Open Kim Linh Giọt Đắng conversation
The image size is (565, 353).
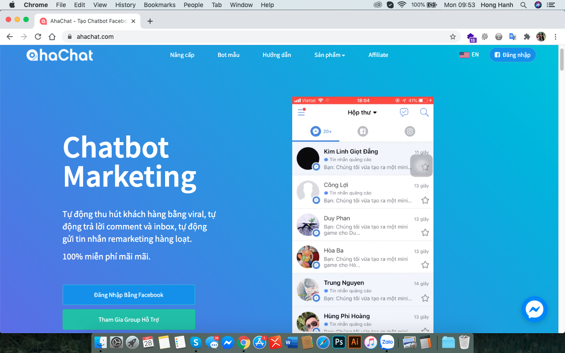click(x=362, y=158)
